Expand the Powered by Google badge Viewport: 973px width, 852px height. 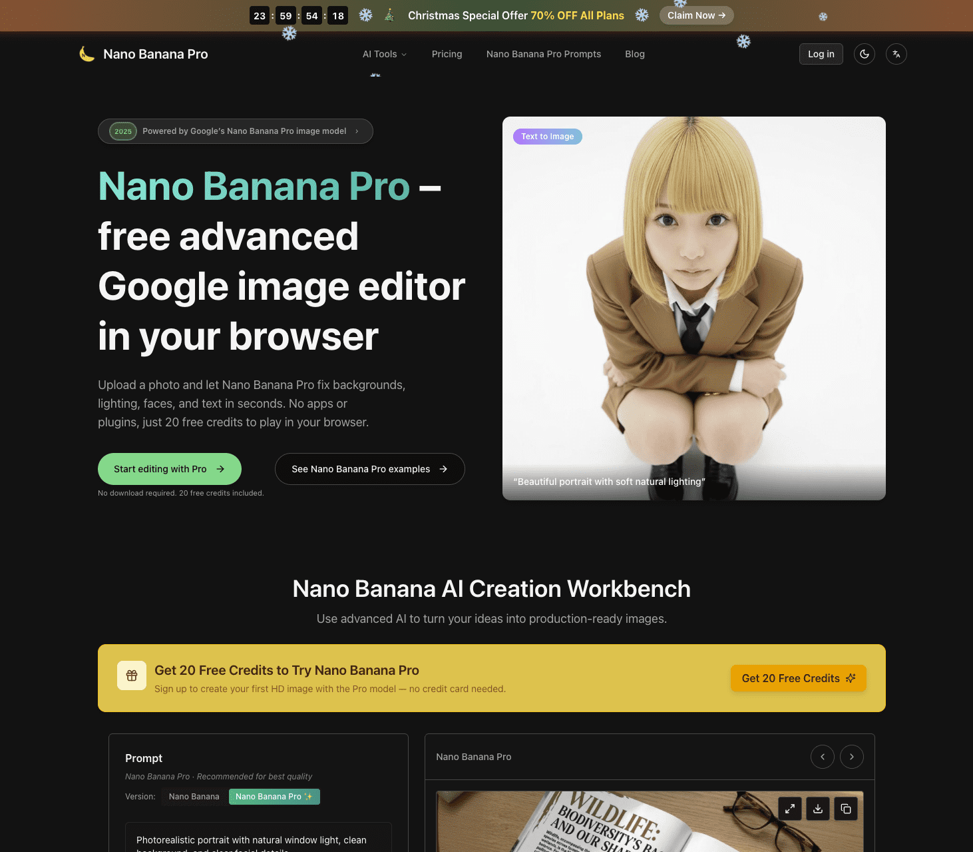[235, 131]
